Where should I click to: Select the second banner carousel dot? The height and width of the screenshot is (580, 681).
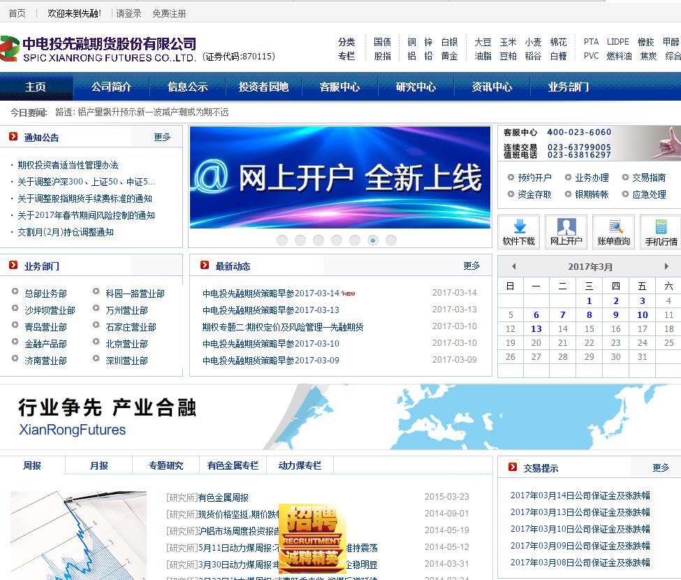(x=300, y=240)
